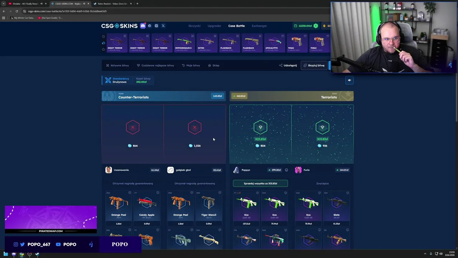Mute the CSGO-SKINS.COM tab audio icon
Image resolution: width=458 pixels, height=258 pixels.
(84, 4)
